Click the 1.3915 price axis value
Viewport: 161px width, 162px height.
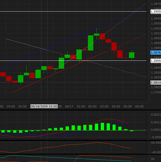point(156,33)
